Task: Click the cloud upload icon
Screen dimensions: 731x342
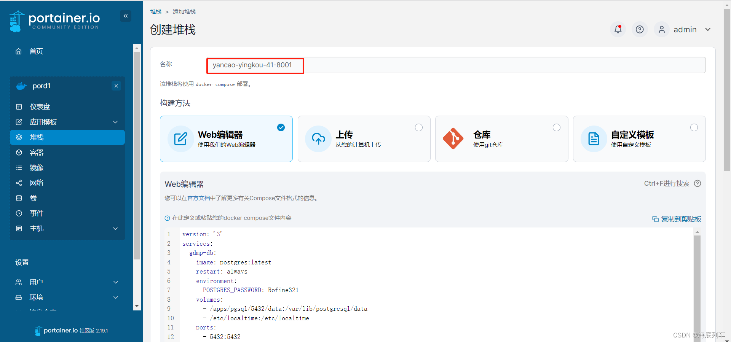Action: pos(318,139)
